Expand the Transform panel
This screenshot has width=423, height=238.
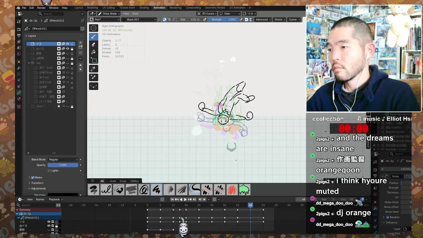[37, 183]
